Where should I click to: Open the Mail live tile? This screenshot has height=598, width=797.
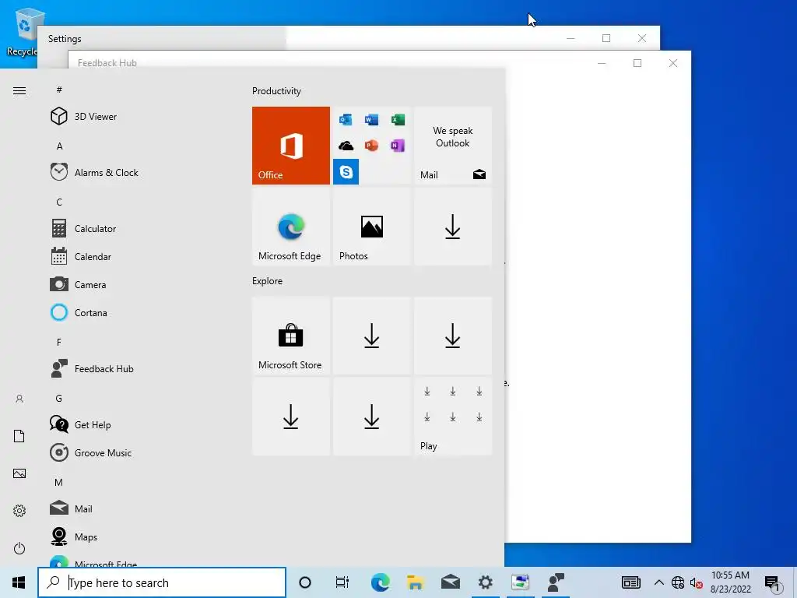click(453, 146)
